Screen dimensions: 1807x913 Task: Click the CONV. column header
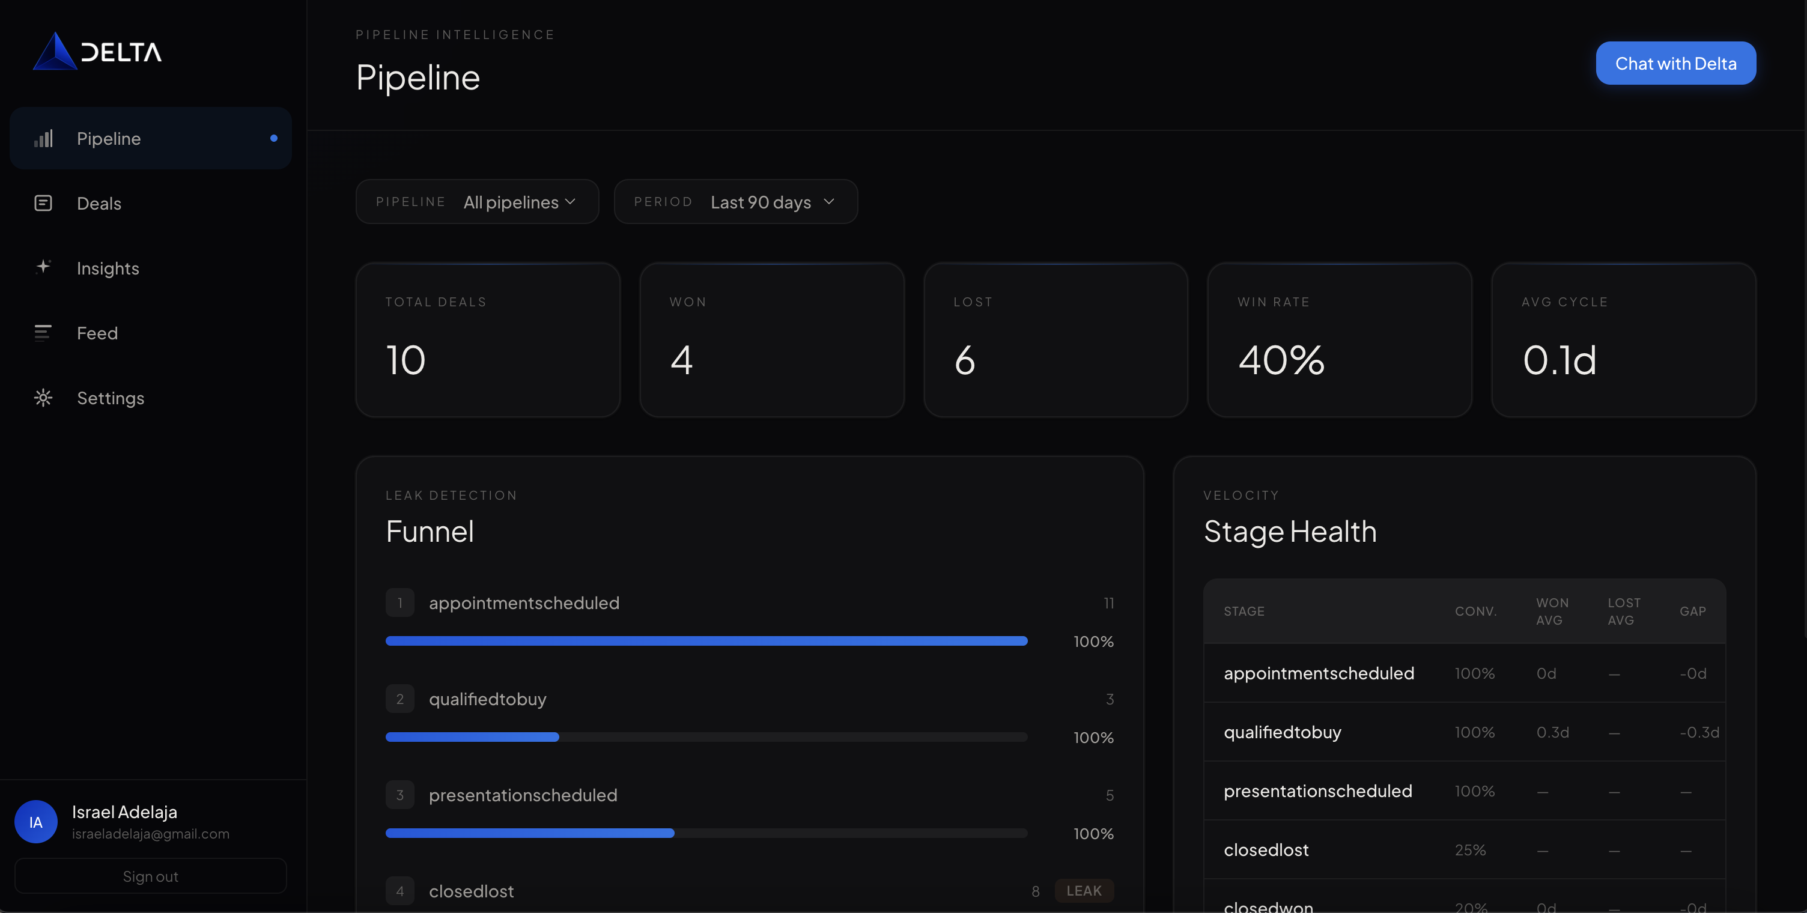pos(1475,611)
